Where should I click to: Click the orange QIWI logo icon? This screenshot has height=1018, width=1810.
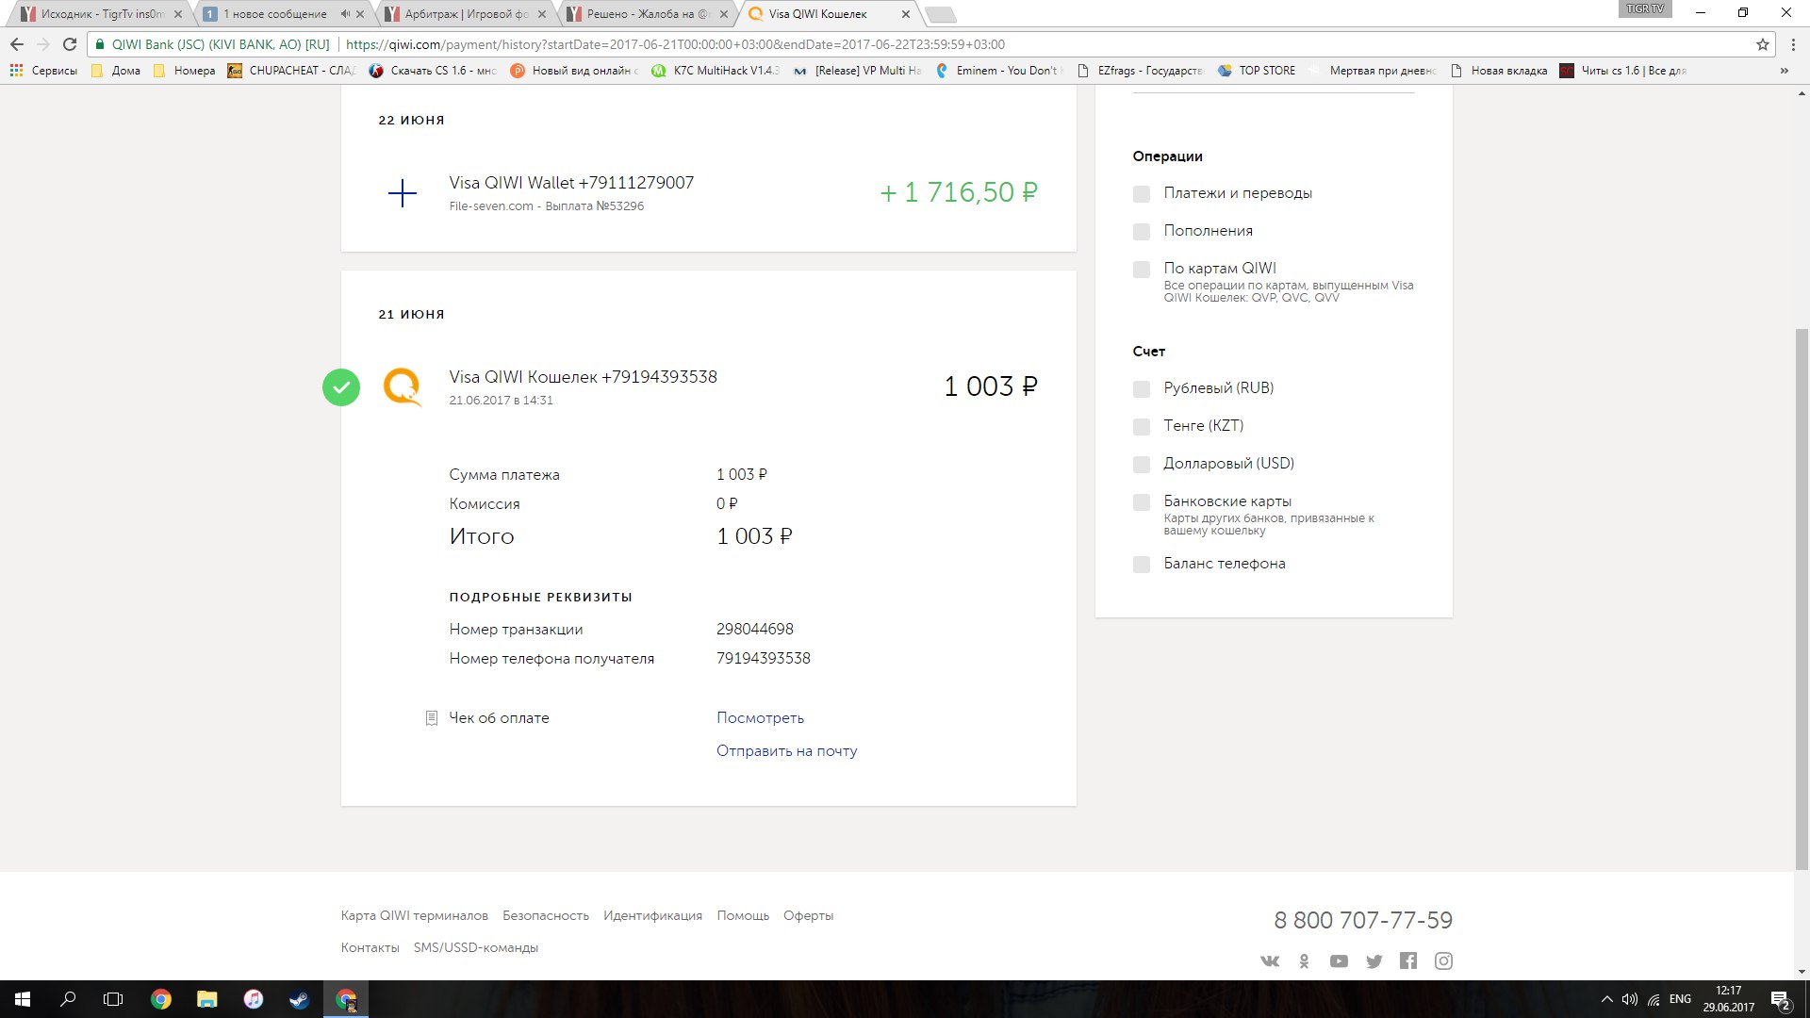[403, 387]
